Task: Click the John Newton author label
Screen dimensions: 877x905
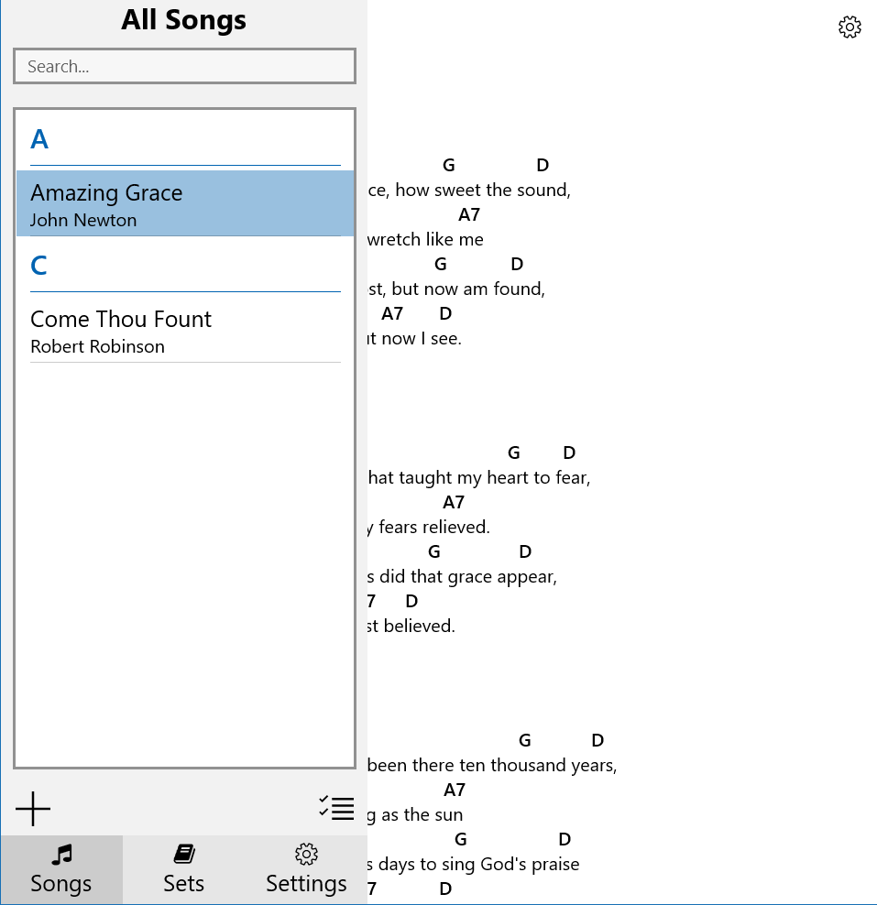Action: pyautogui.click(x=82, y=220)
